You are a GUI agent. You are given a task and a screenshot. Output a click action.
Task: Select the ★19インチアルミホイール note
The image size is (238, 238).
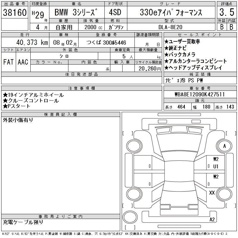[33, 95]
